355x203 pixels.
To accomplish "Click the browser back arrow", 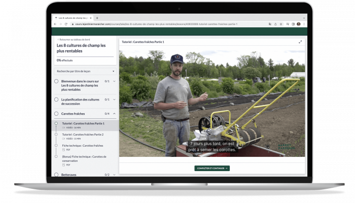I will [x=55, y=24].
